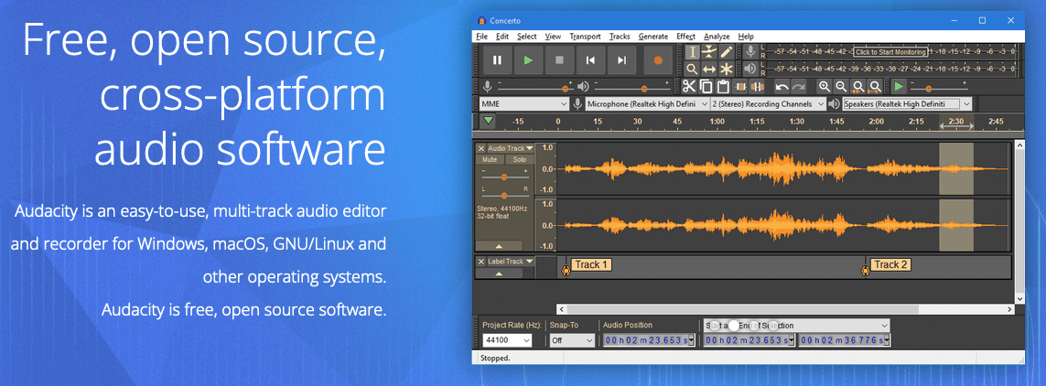1046x386 pixels.
Task: Open the Microphone recording device dropdown
Action: 647,104
